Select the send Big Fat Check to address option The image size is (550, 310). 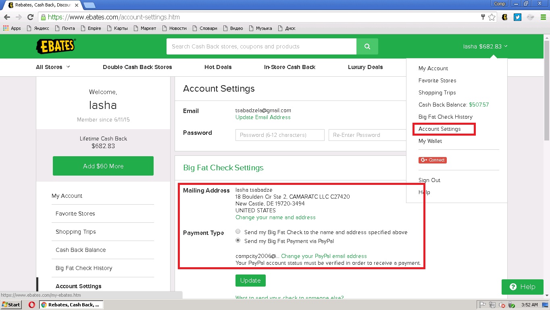coord(238,232)
